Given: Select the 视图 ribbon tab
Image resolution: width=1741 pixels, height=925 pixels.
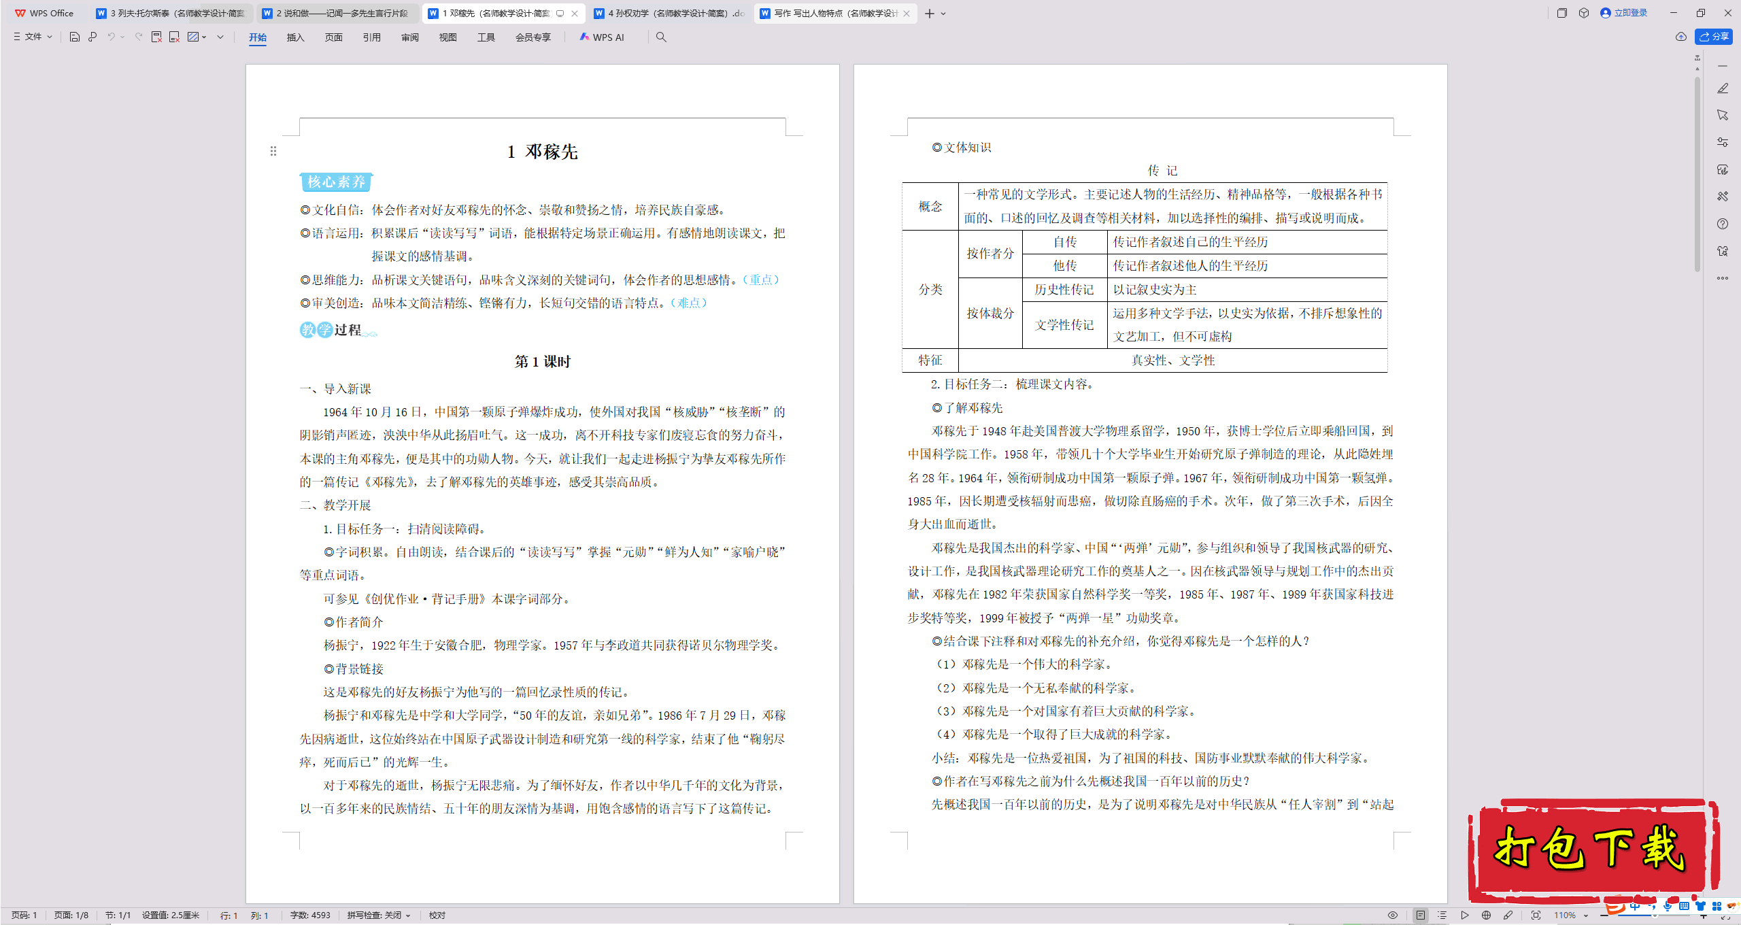Looking at the screenshot, I should click(x=447, y=37).
